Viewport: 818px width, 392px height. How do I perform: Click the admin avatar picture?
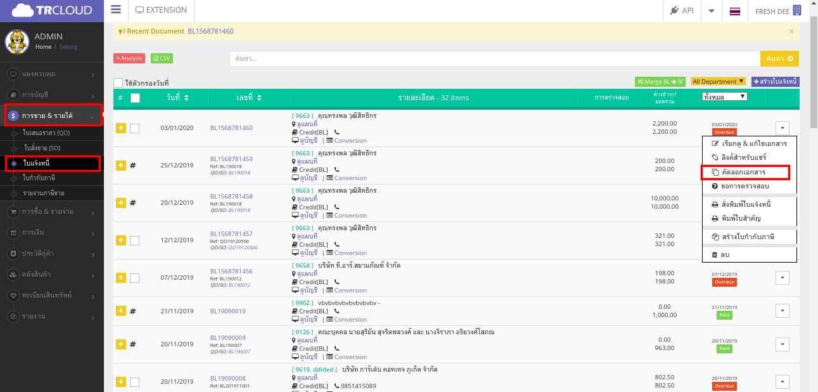click(17, 41)
